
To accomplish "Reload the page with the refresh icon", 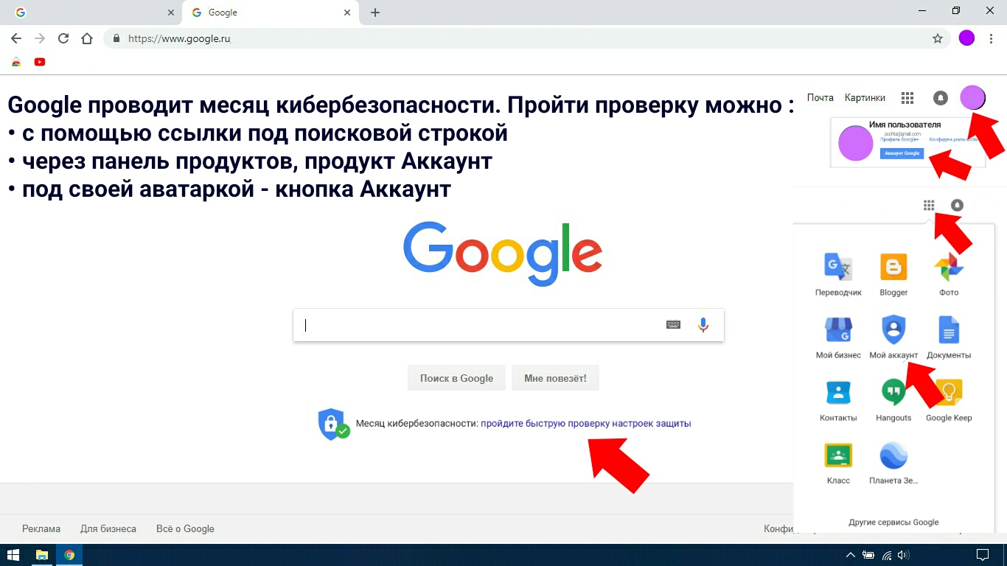I will click(x=63, y=38).
